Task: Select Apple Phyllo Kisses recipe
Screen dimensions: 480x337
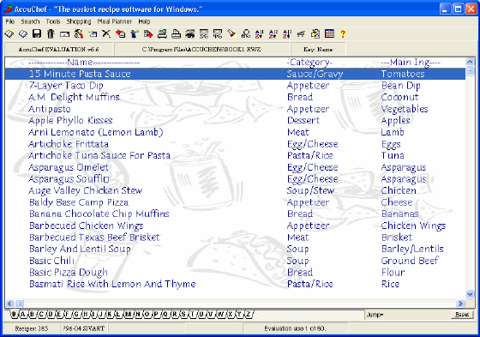Action: click(x=235, y=120)
